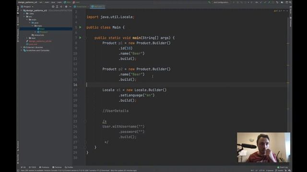The height and width of the screenshot is (172, 307).
Task: Open the Profiler tool window
Action: (69, 167)
